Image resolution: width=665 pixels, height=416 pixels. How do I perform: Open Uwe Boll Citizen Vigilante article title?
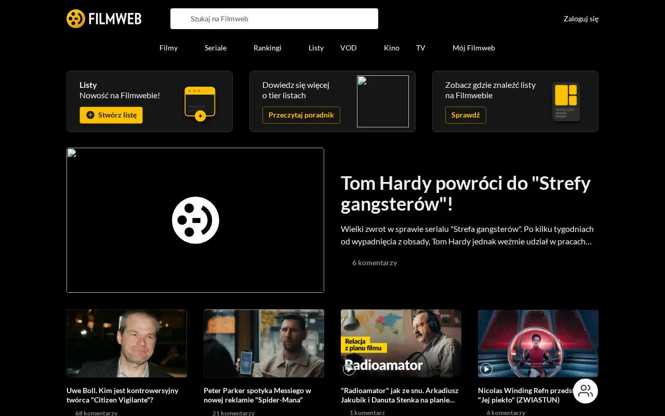123,395
